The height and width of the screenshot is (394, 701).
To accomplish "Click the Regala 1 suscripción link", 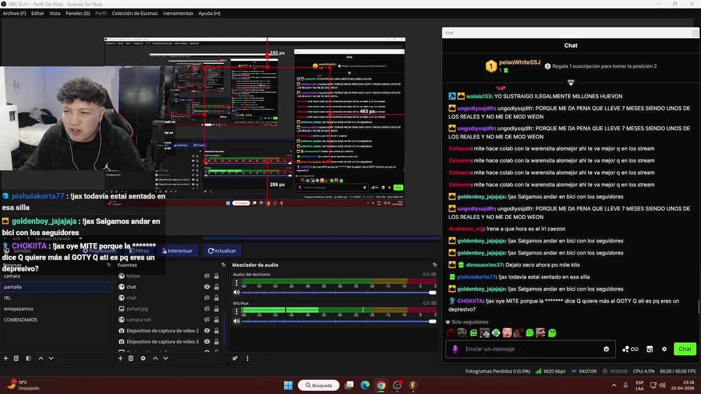I will click(600, 66).
